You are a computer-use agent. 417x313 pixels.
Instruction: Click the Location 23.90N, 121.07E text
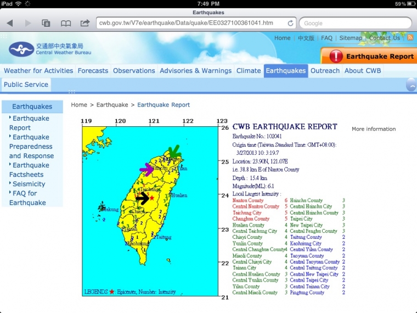pos(260,161)
